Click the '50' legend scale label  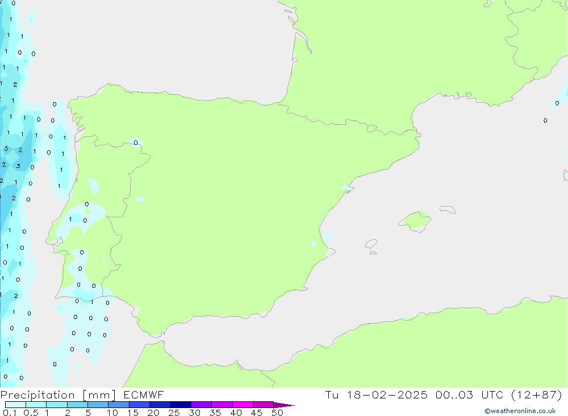(277, 413)
